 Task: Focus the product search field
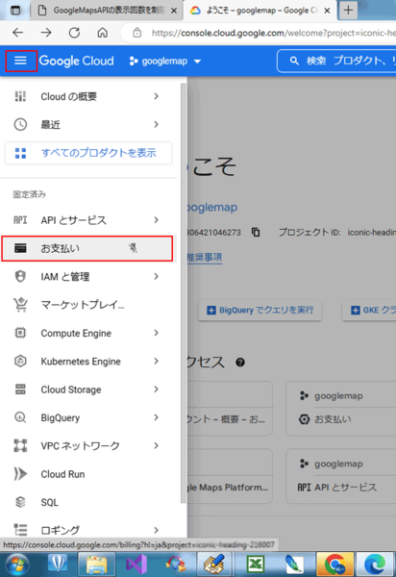(336, 61)
